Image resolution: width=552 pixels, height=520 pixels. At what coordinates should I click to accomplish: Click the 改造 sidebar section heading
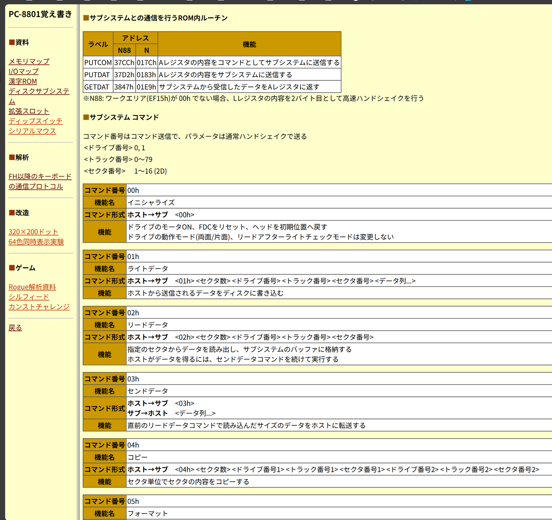click(x=19, y=213)
